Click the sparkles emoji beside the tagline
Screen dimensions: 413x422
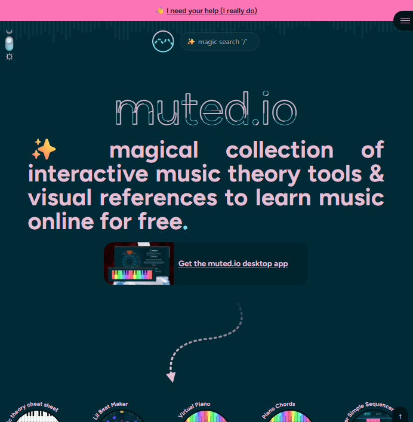point(44,149)
